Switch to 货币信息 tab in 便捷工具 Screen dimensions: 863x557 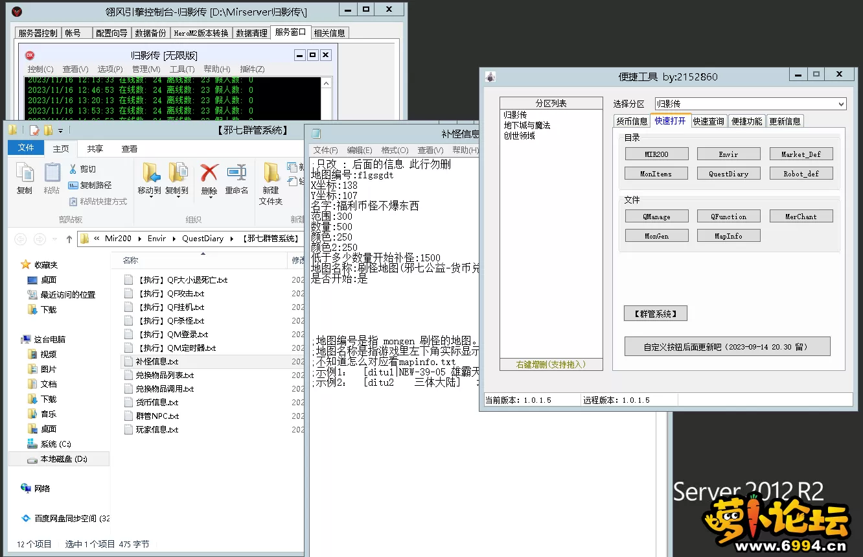coord(632,121)
